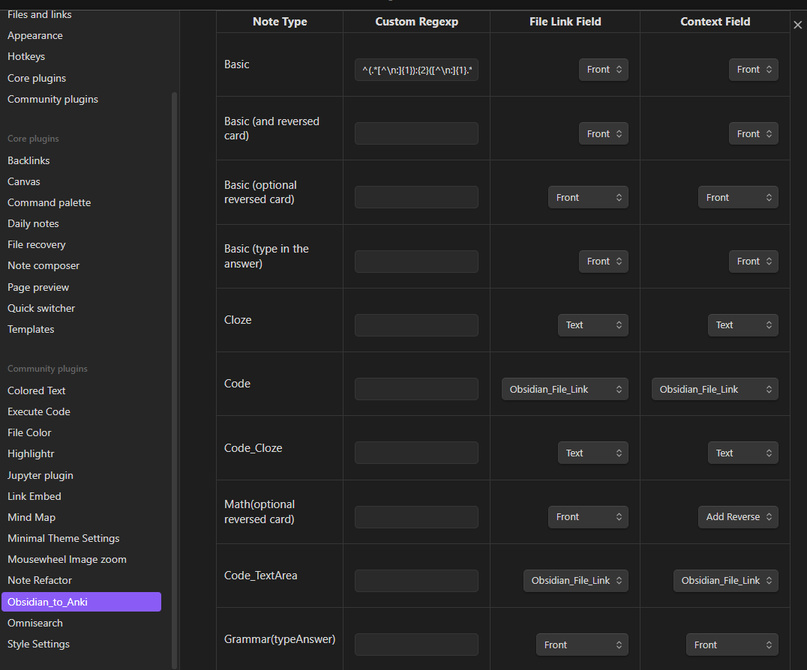
Task: Click Cloze row Custom Regexp input
Action: (x=416, y=325)
